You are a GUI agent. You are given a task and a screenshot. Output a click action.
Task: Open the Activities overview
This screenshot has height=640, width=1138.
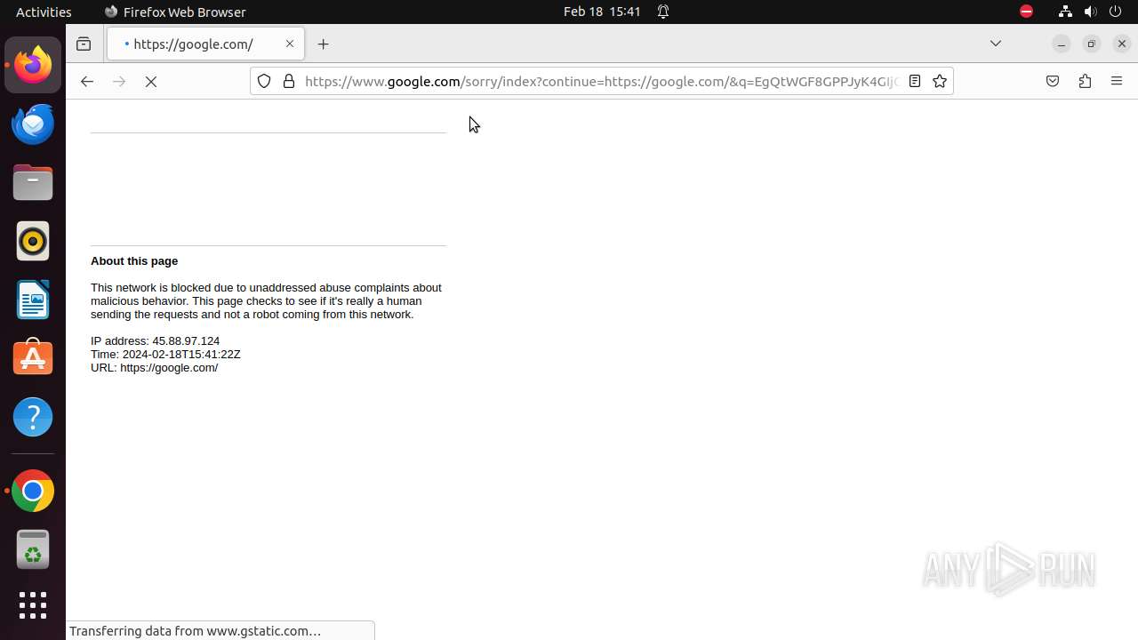coord(44,12)
